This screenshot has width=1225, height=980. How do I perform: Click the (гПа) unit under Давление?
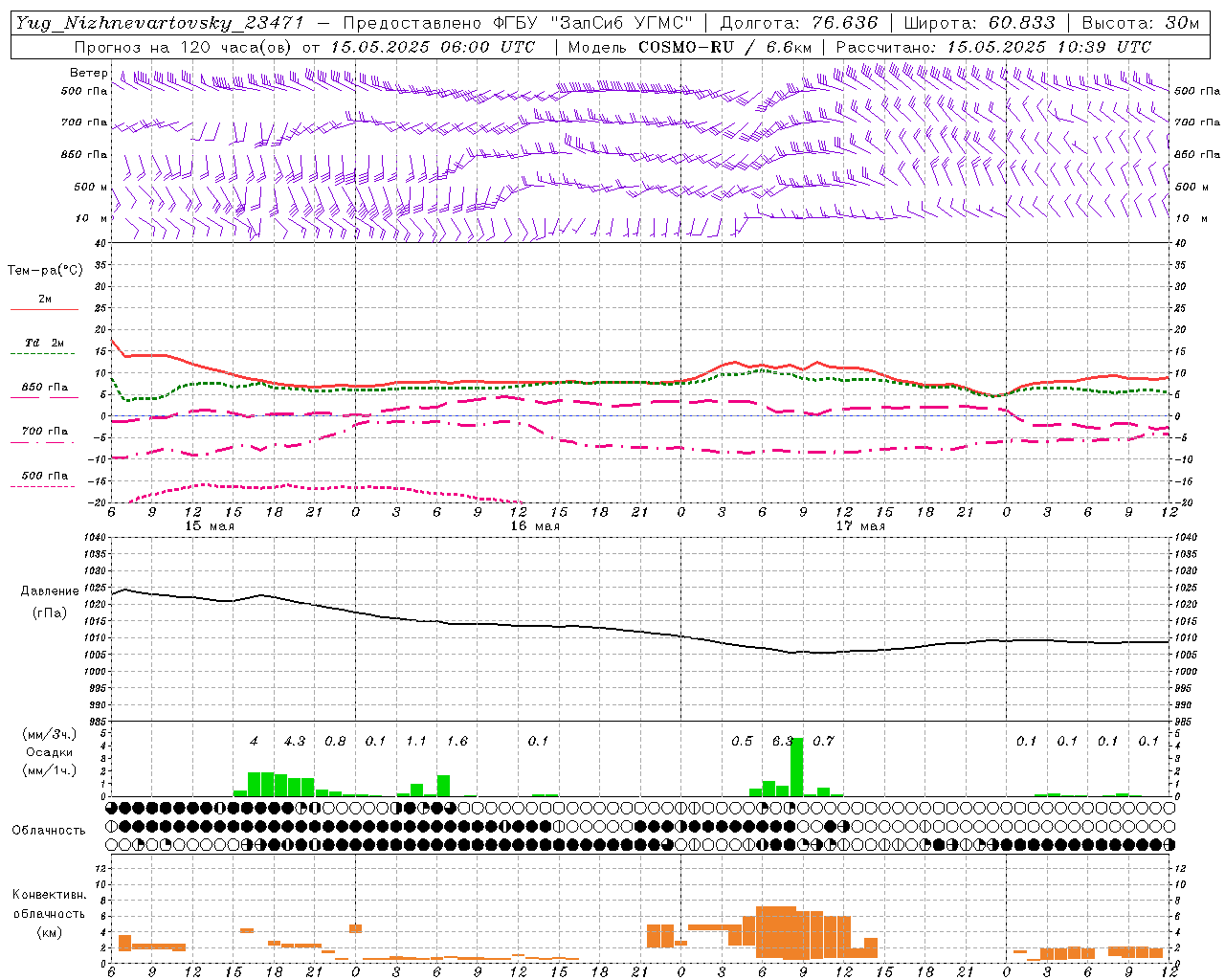tap(50, 613)
